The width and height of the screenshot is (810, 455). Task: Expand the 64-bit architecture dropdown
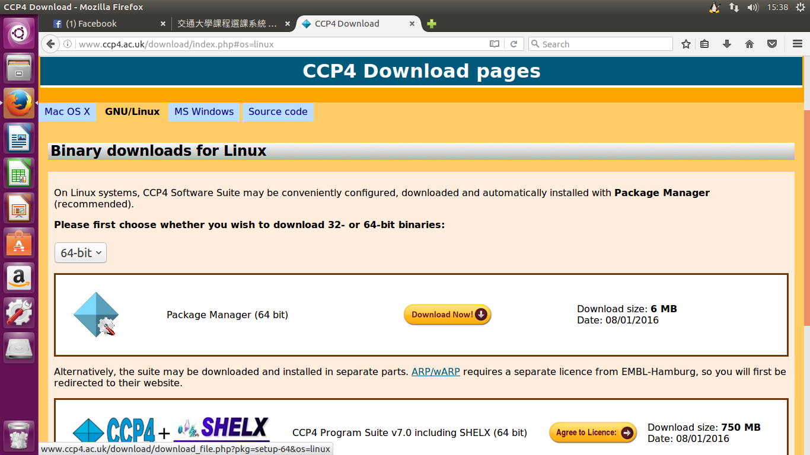(x=81, y=253)
